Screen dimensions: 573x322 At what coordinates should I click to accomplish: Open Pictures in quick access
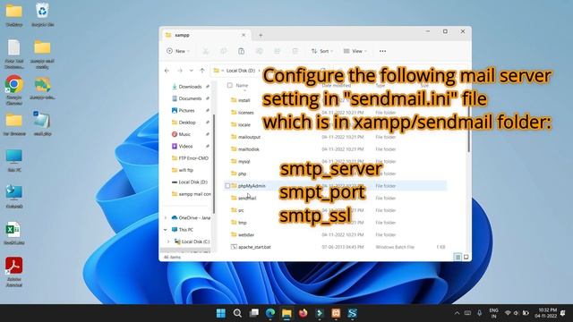[187, 110]
